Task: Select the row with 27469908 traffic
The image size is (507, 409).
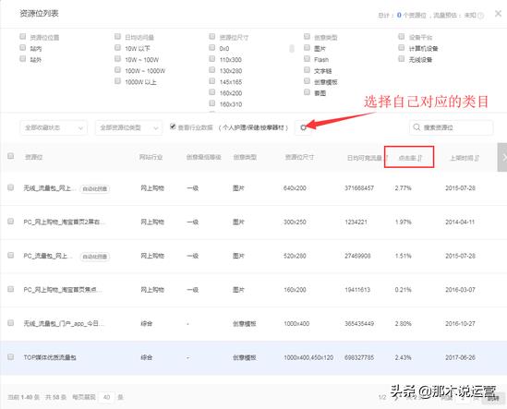Action: click(11, 255)
